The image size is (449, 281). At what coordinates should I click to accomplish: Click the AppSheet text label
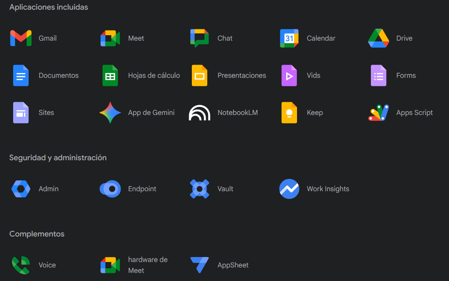coord(233,265)
